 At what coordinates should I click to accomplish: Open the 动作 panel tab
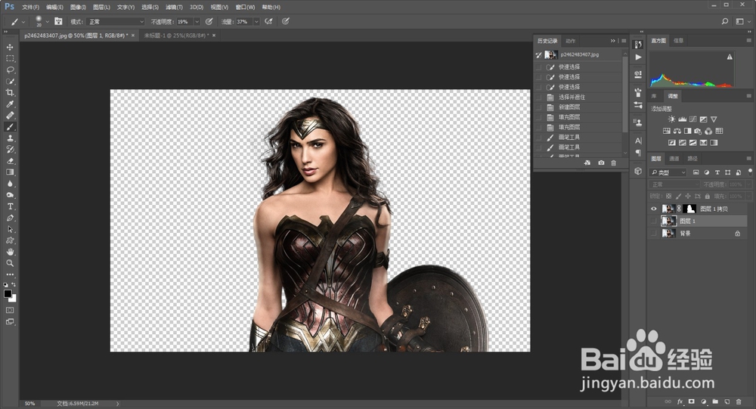coord(570,41)
